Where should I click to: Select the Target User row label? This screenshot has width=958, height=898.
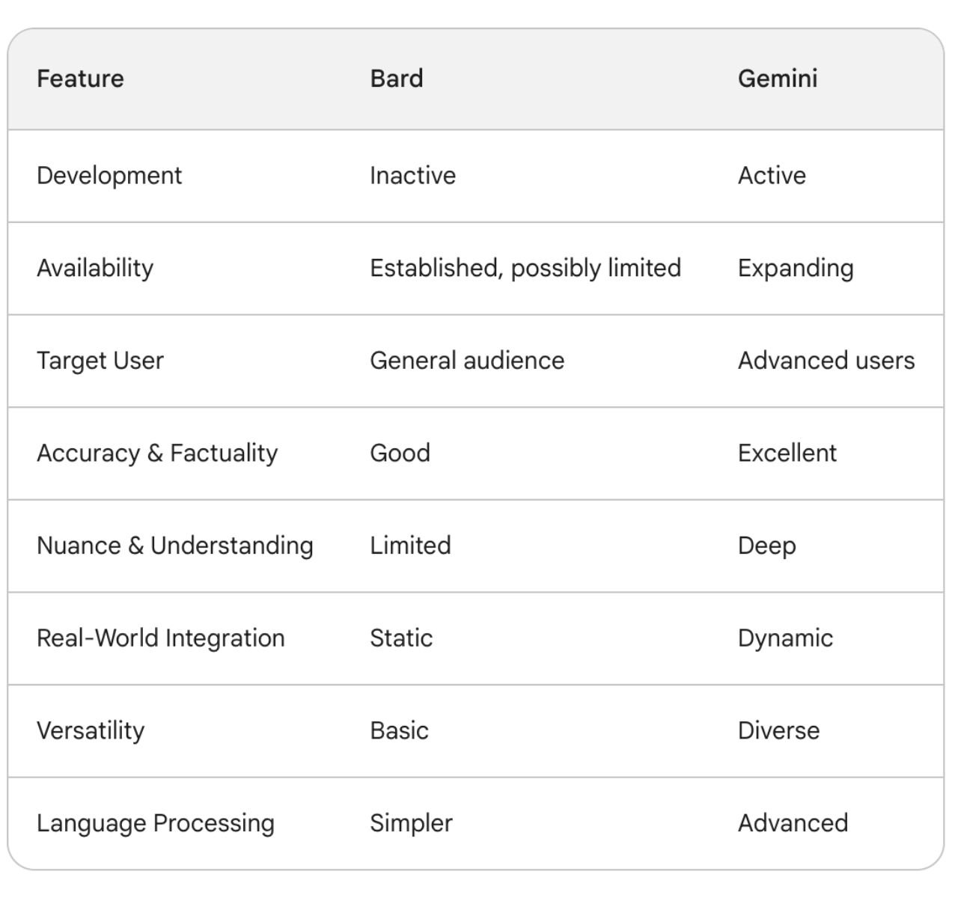pyautogui.click(x=100, y=361)
